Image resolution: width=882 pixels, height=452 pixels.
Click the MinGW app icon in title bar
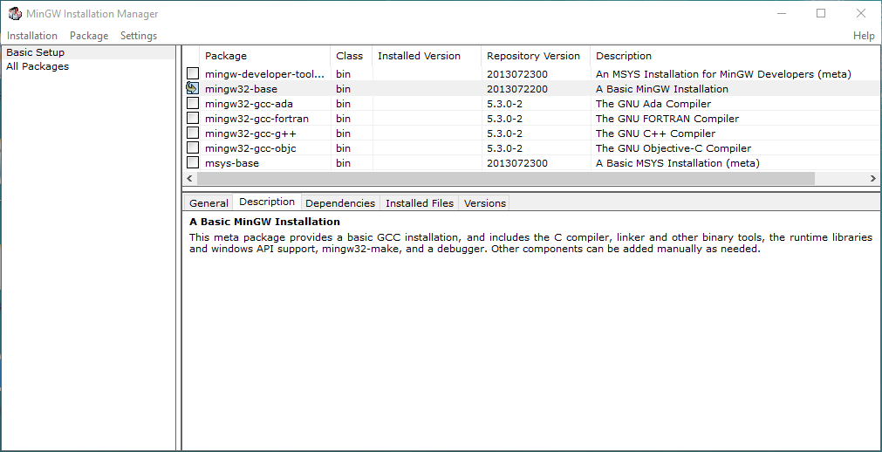[14, 14]
